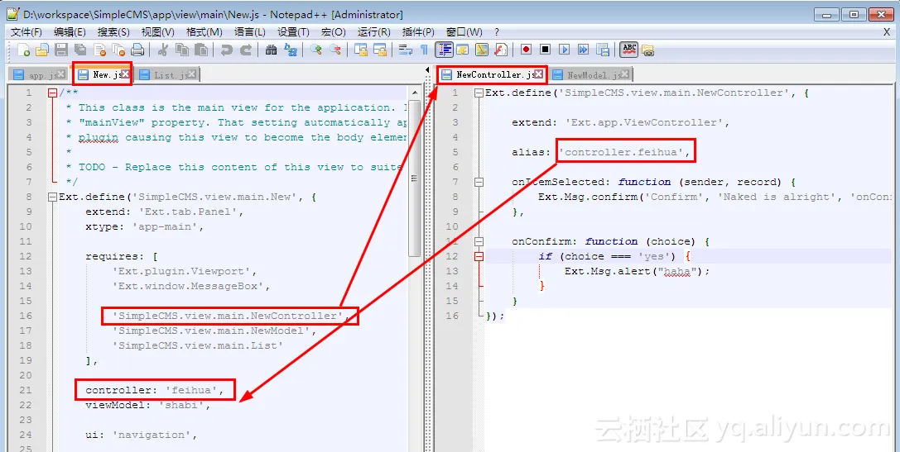Viewport: 900px width, 452px height.
Task: Collapse the onConfirm function fold
Action: click(479, 242)
